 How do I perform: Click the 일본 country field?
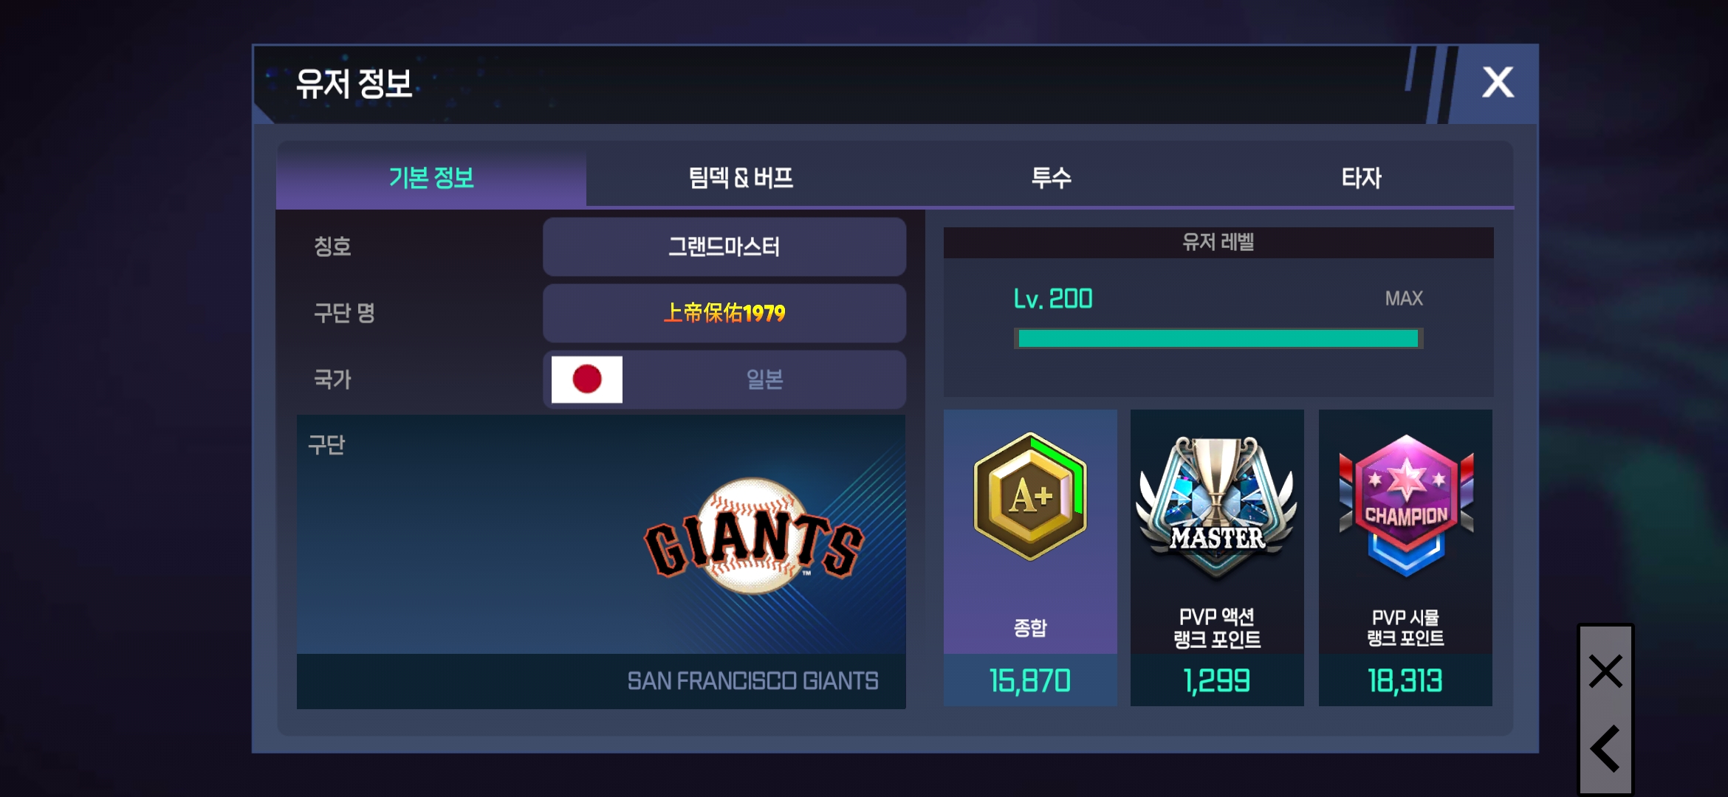pyautogui.click(x=724, y=379)
